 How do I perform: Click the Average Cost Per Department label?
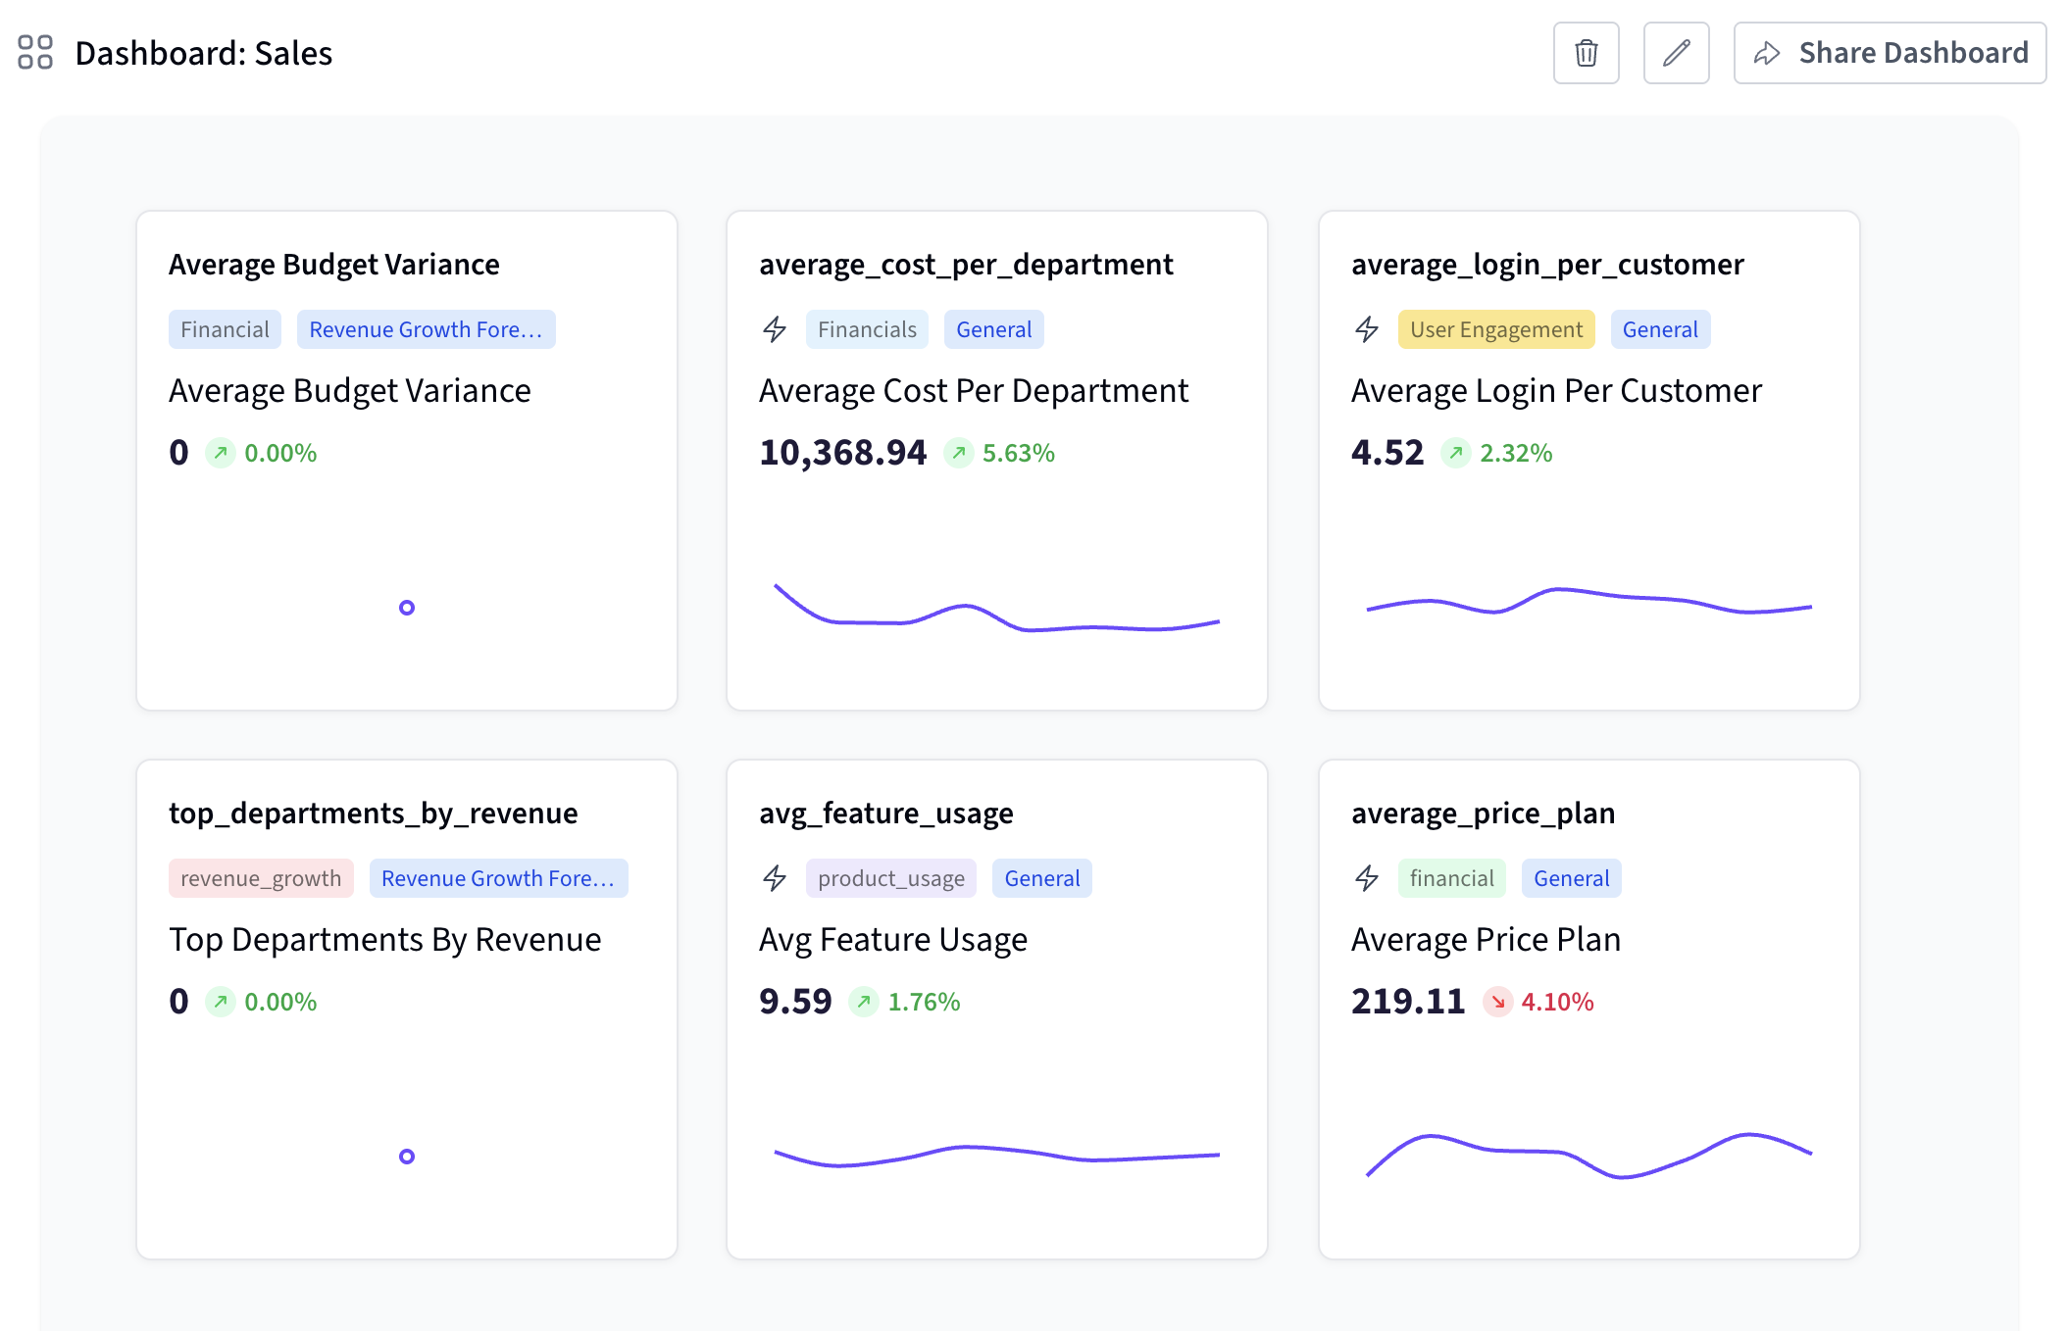point(974,391)
